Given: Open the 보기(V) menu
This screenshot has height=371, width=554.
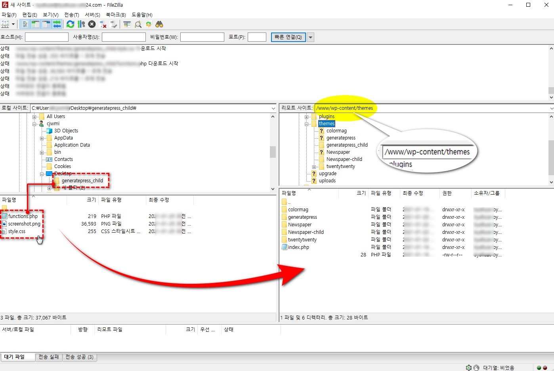Looking at the screenshot, I should tap(51, 15).
